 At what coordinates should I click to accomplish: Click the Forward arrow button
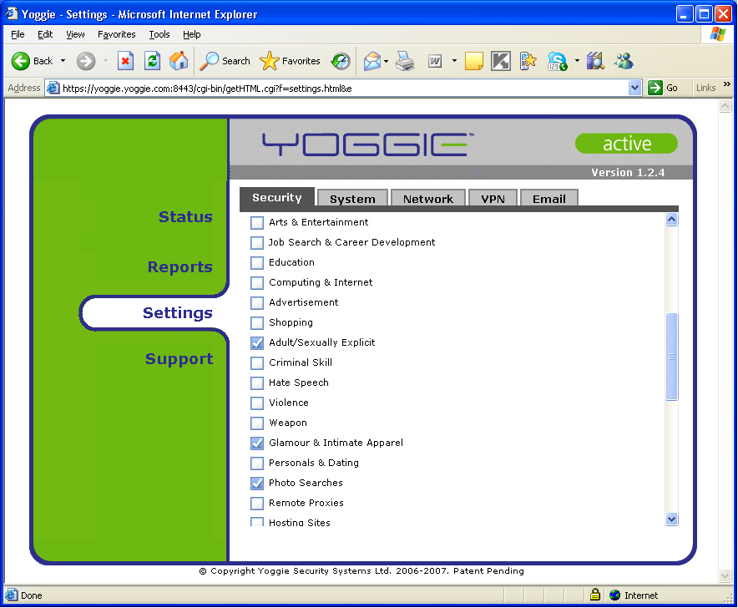86,61
